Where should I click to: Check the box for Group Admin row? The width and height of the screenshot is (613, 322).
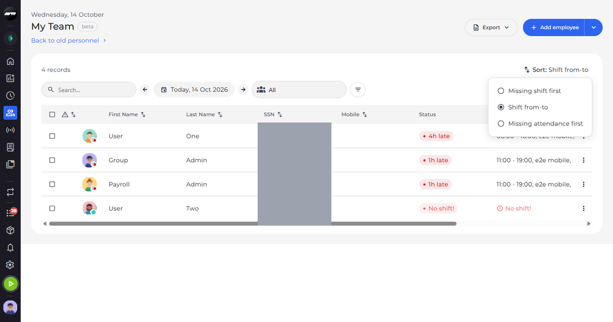pos(52,160)
